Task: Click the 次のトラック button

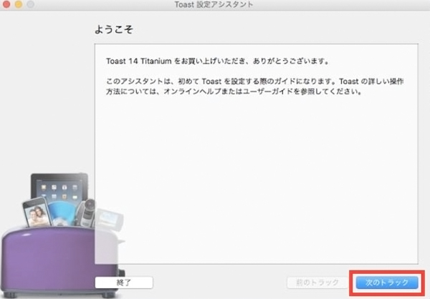Action: (x=387, y=283)
